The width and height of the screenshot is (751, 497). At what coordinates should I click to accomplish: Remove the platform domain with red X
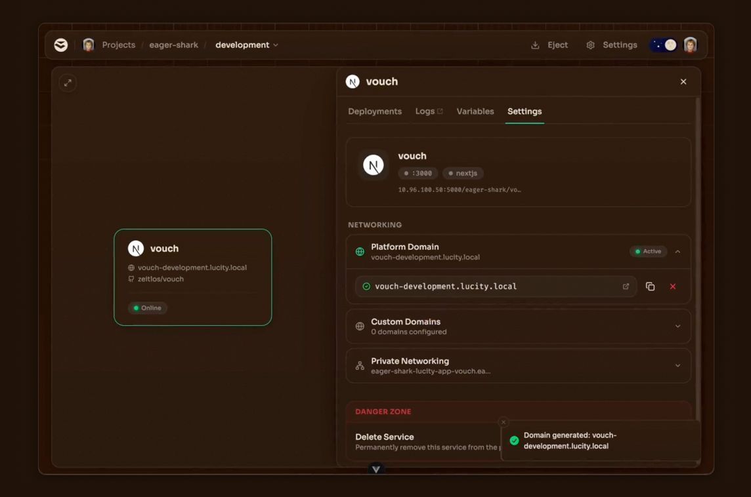click(672, 287)
